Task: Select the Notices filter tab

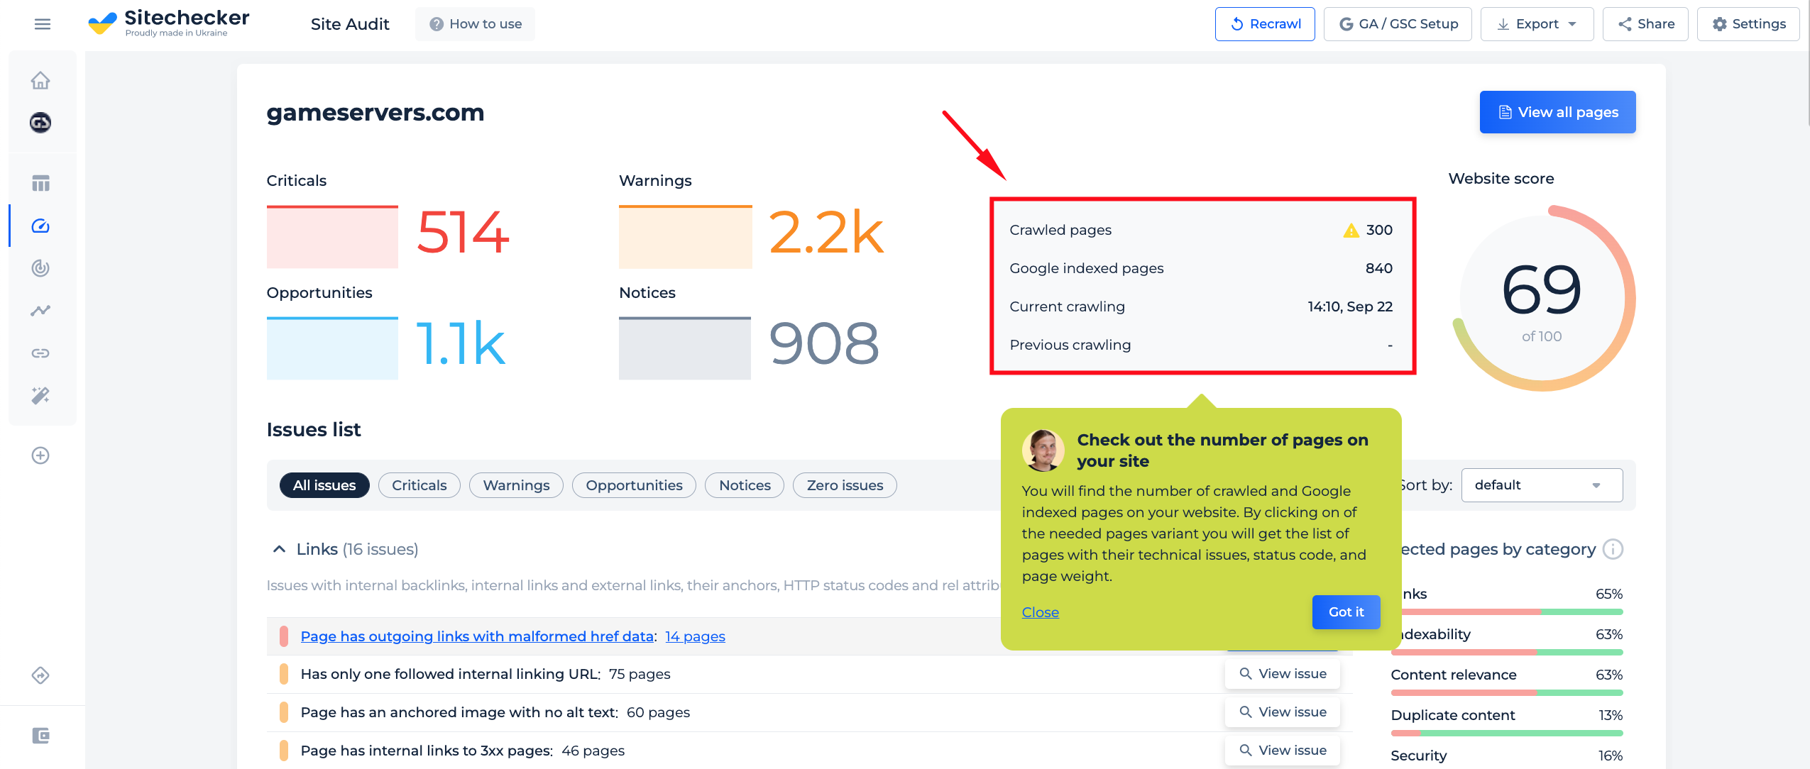Action: coord(745,485)
